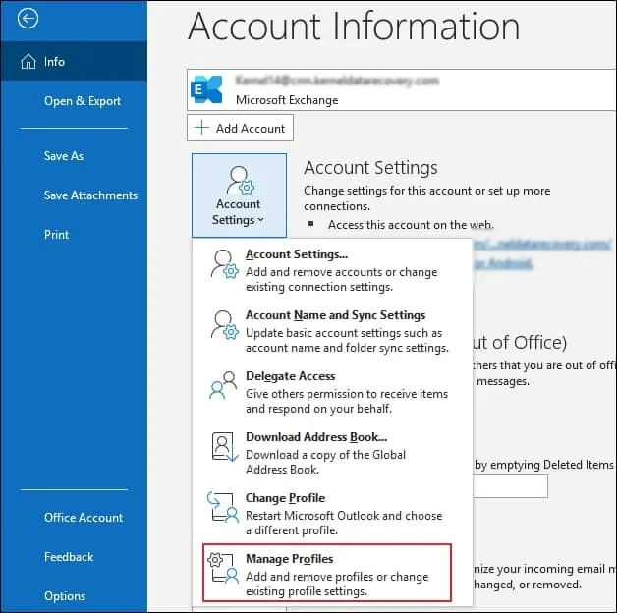Image resolution: width=617 pixels, height=613 pixels.
Task: Select Save As in sidebar
Action: click(74, 156)
